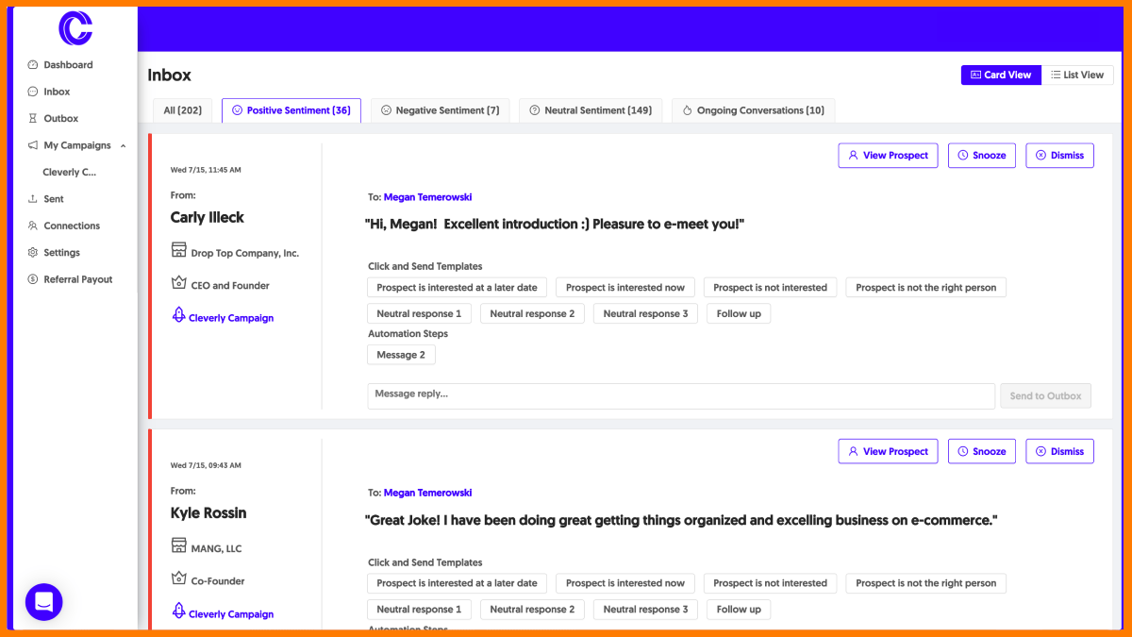Open the chat support bubble
The width and height of the screenshot is (1132, 637).
[x=43, y=601]
